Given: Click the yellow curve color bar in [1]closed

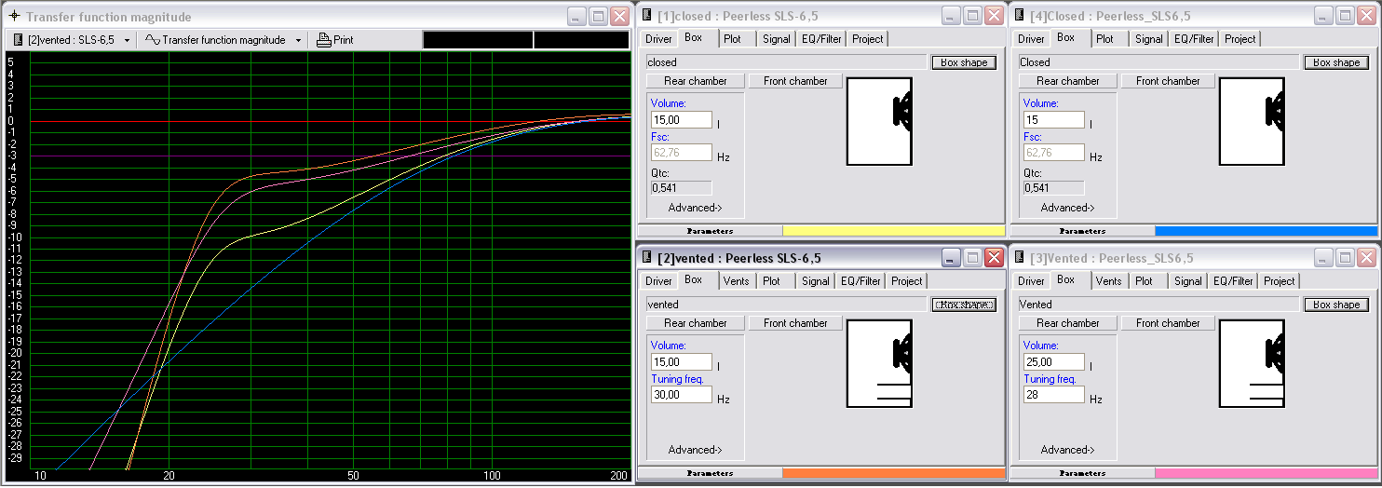Looking at the screenshot, I should (x=893, y=231).
